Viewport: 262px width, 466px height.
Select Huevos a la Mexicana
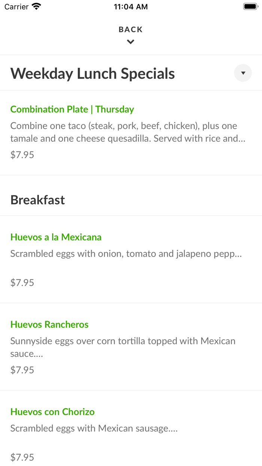[x=56, y=237]
